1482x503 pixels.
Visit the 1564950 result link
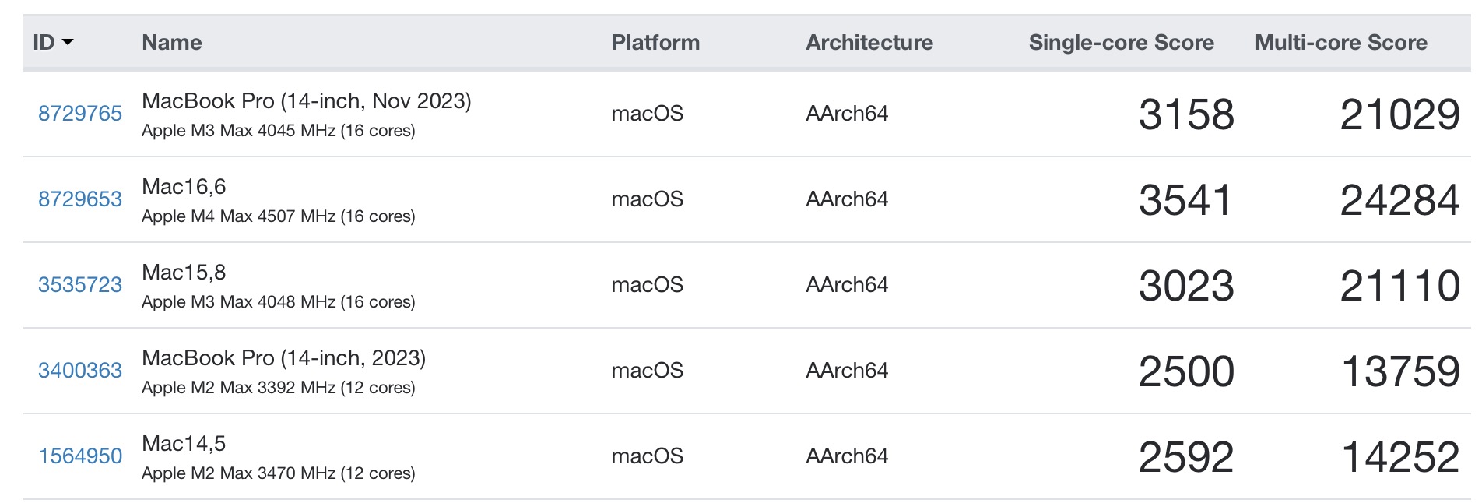(x=80, y=456)
